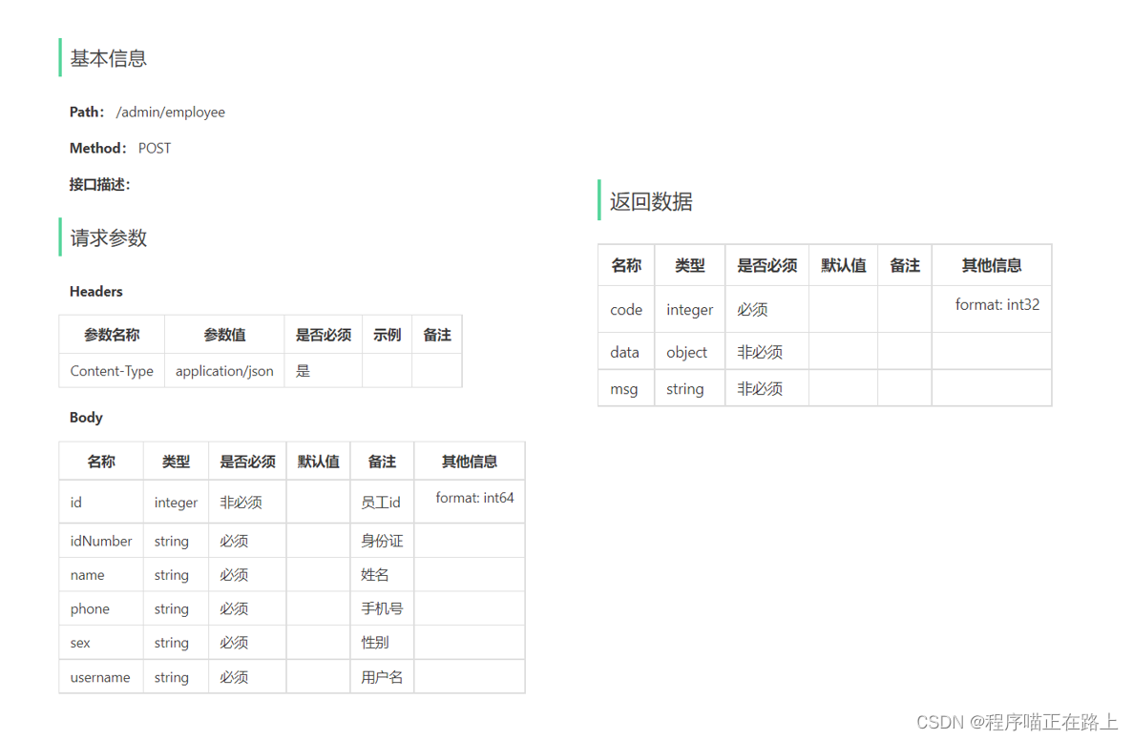Click the 接口描述 label
Image resolution: width=1133 pixels, height=740 pixels.
click(x=99, y=184)
